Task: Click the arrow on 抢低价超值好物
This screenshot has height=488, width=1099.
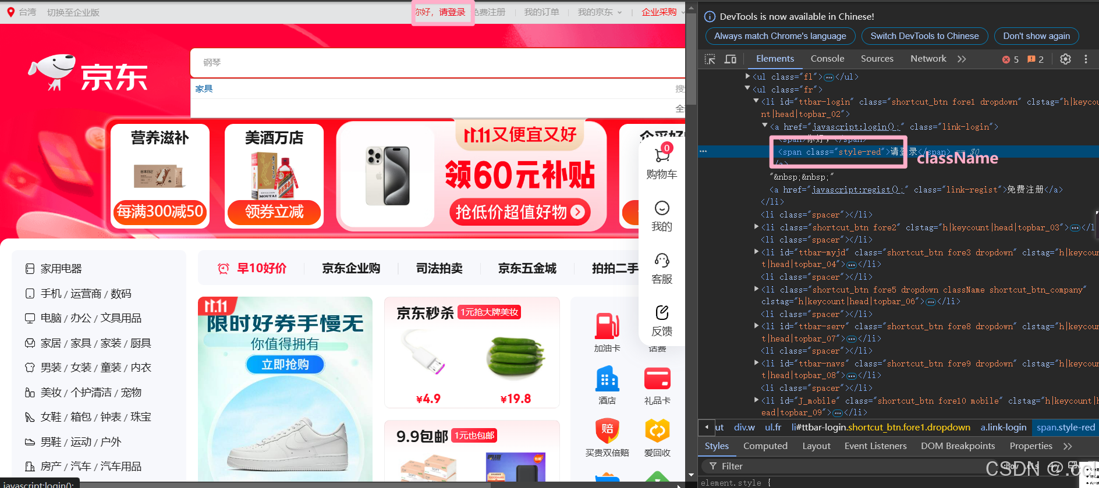Action: (577, 212)
